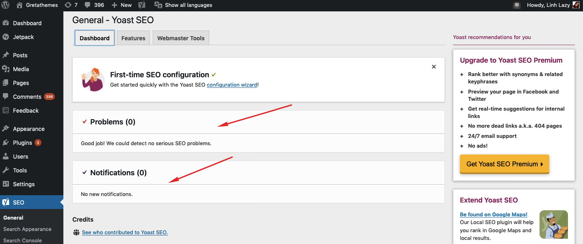Click the Yoast icon in admin bar
The image size is (583, 244).
point(142,5)
